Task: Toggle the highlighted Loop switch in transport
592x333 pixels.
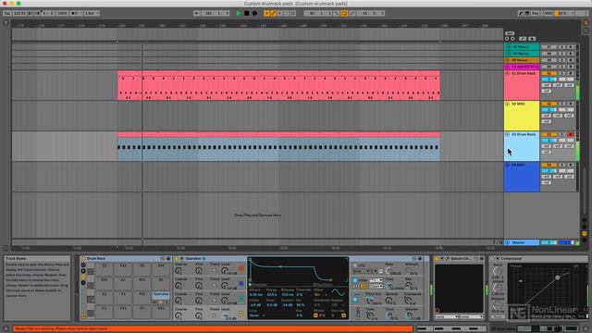Action: click(x=344, y=13)
